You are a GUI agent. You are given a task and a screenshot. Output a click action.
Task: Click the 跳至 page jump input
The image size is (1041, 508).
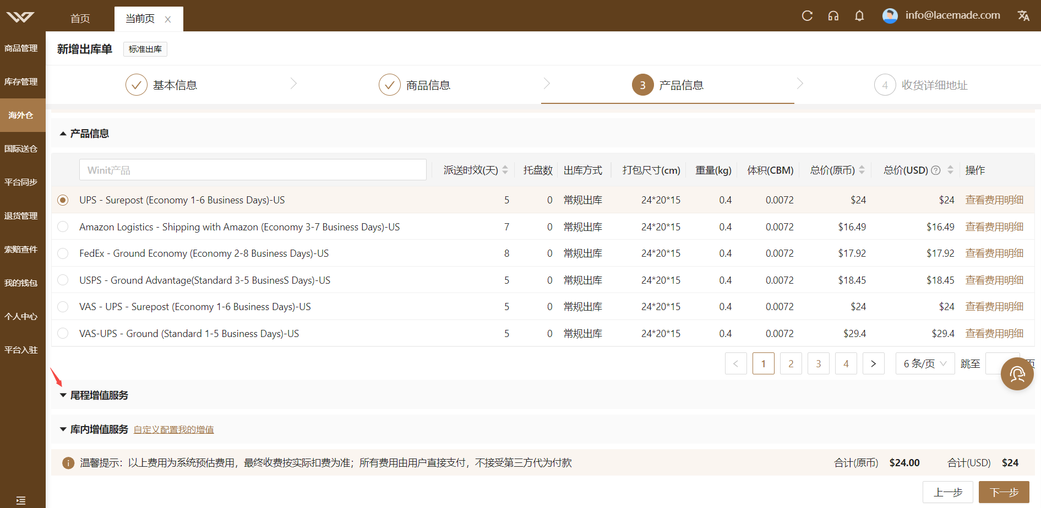(1002, 363)
